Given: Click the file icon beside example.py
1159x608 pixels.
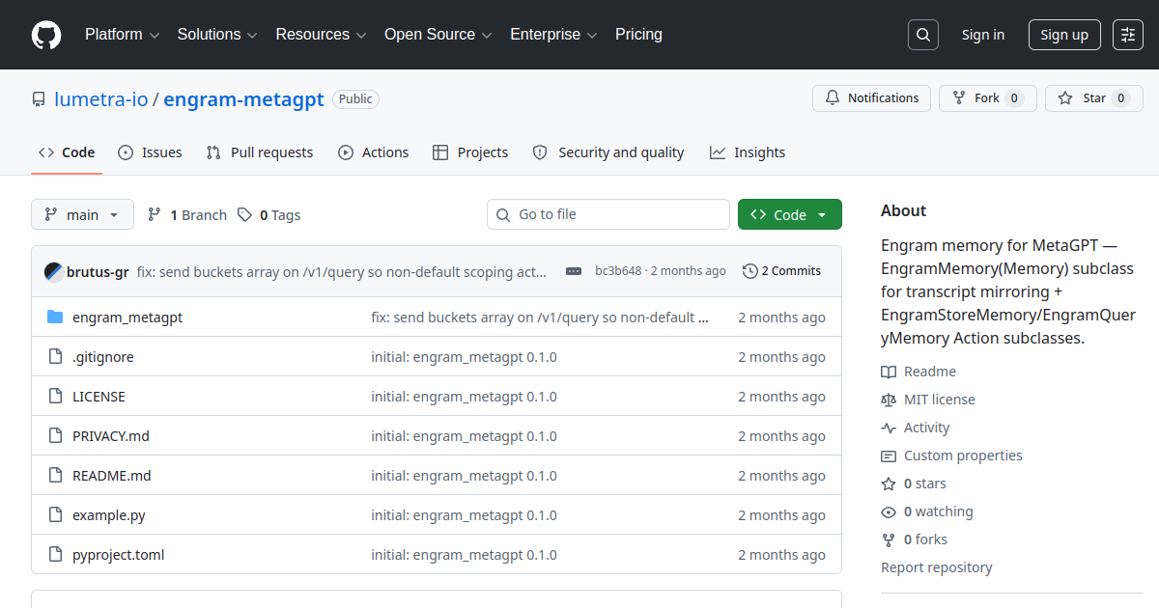Looking at the screenshot, I should (55, 515).
